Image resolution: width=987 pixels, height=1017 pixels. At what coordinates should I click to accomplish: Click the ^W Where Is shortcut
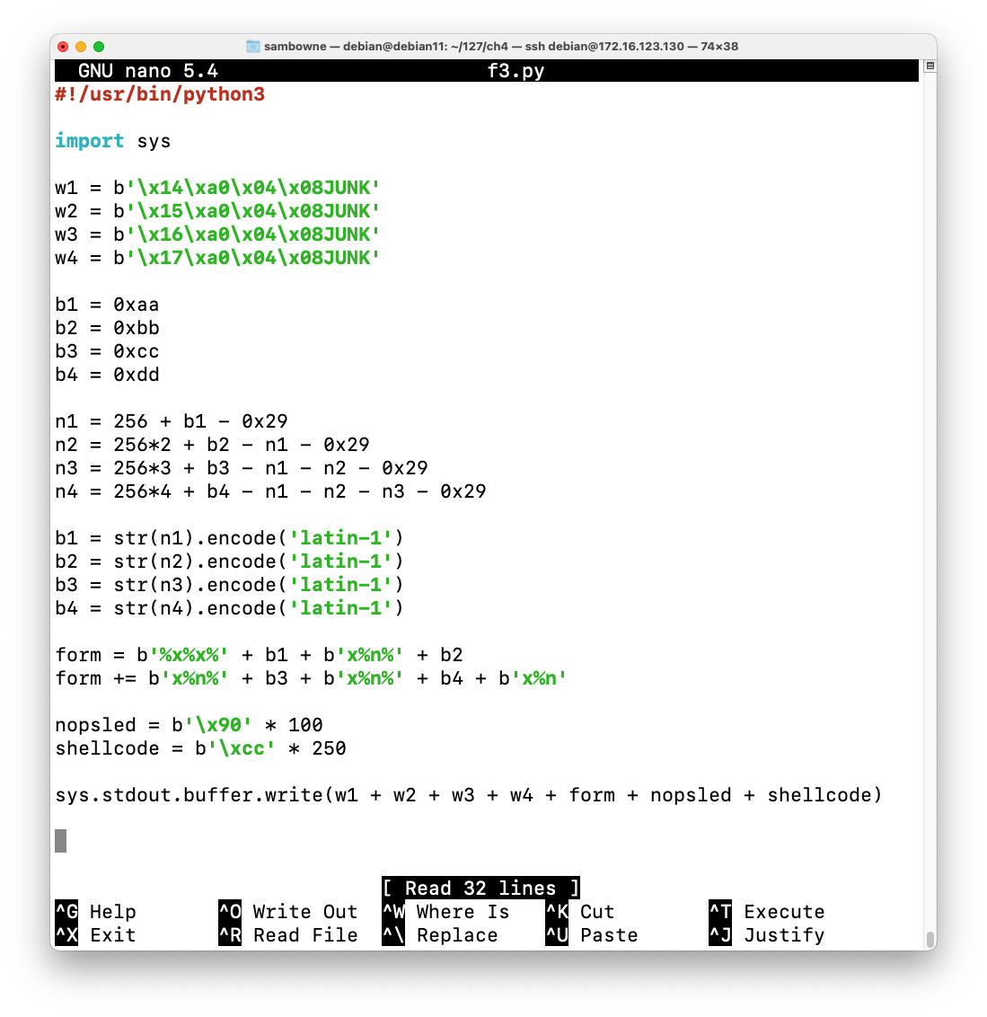446,911
